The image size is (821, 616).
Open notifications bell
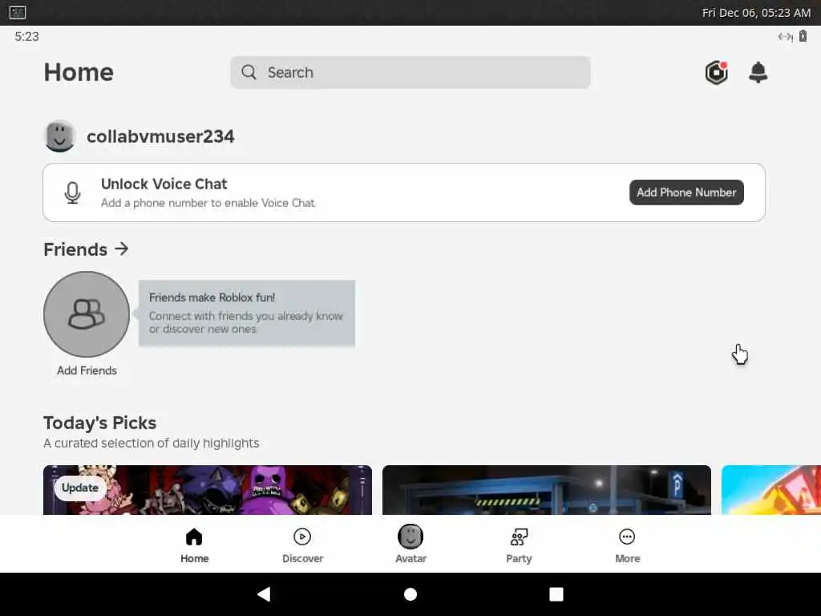tap(758, 72)
